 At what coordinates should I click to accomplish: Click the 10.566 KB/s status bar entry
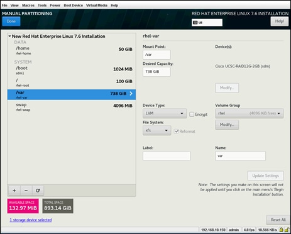(x=267, y=230)
